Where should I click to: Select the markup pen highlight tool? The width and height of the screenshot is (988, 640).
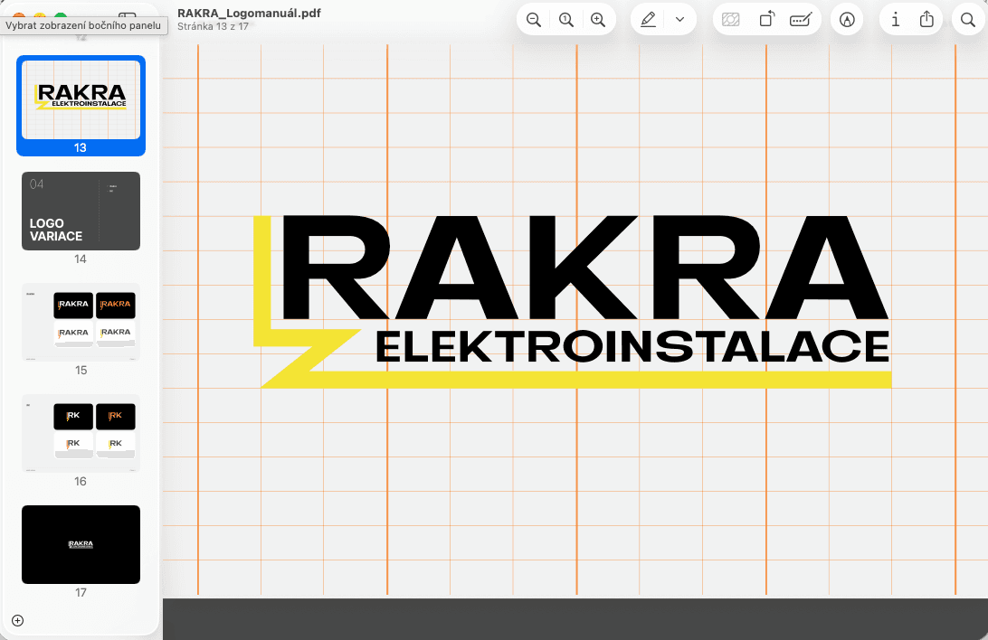648,20
